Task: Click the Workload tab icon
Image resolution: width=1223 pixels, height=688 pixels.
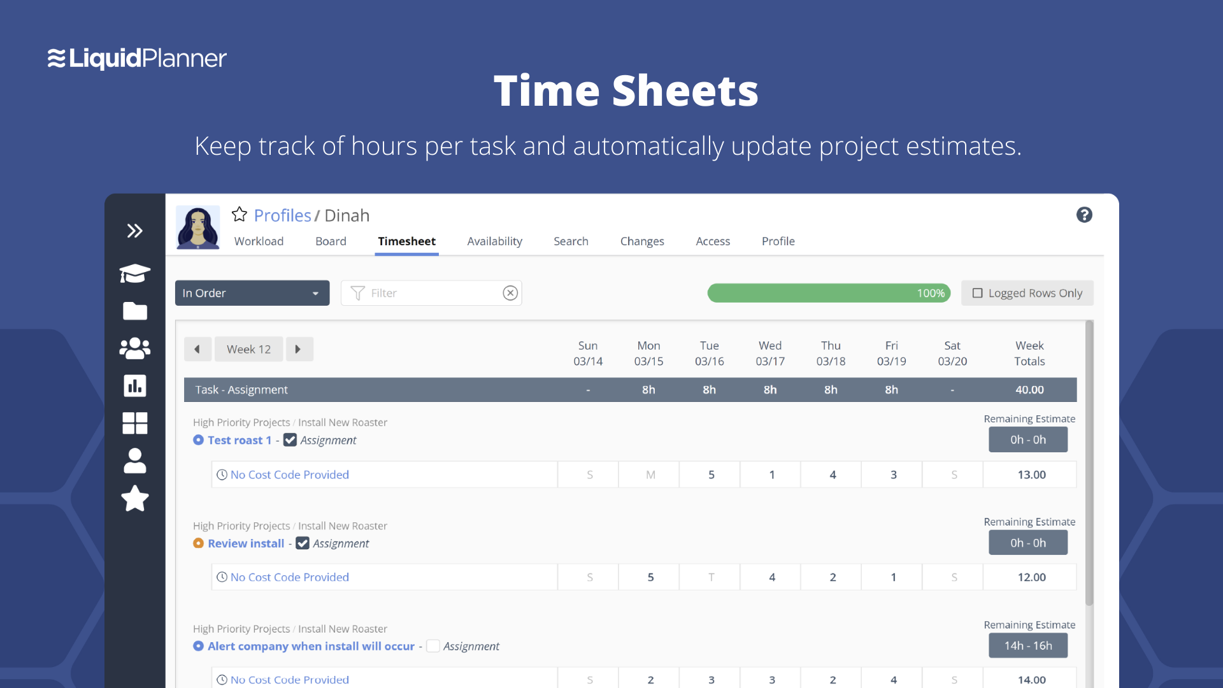Action: (x=258, y=241)
